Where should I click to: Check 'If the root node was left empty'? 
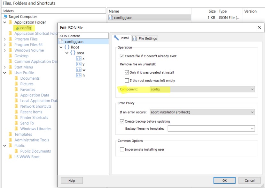click(x=127, y=81)
